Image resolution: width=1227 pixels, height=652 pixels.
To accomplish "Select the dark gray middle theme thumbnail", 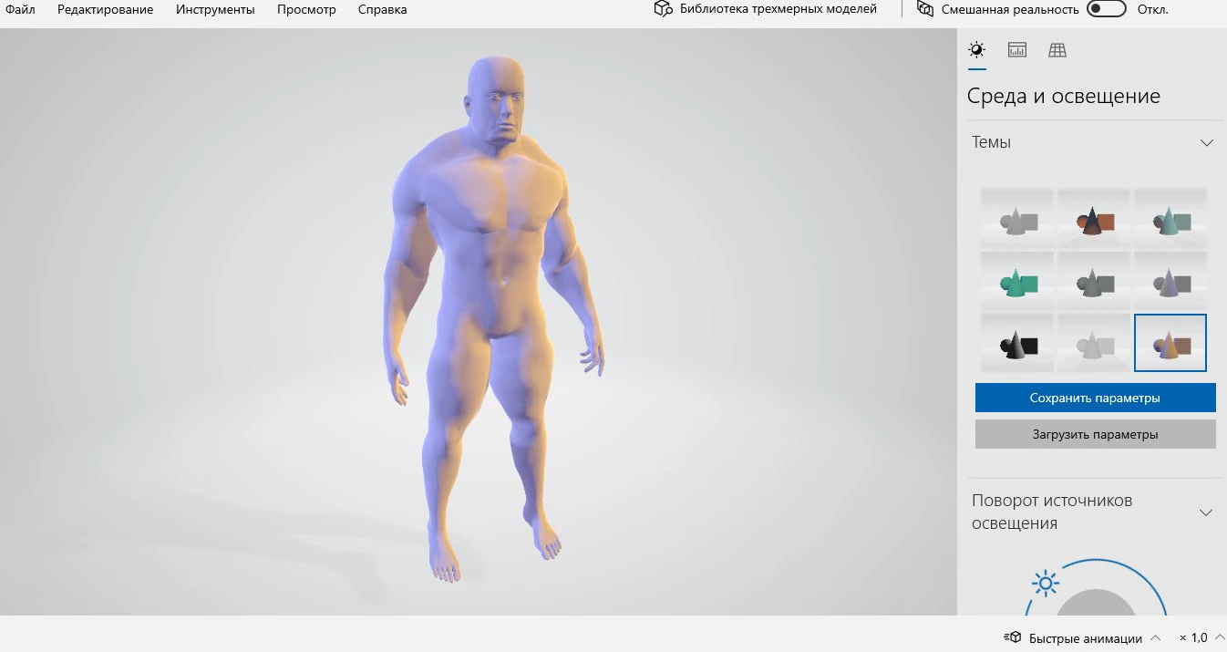I will point(1094,281).
